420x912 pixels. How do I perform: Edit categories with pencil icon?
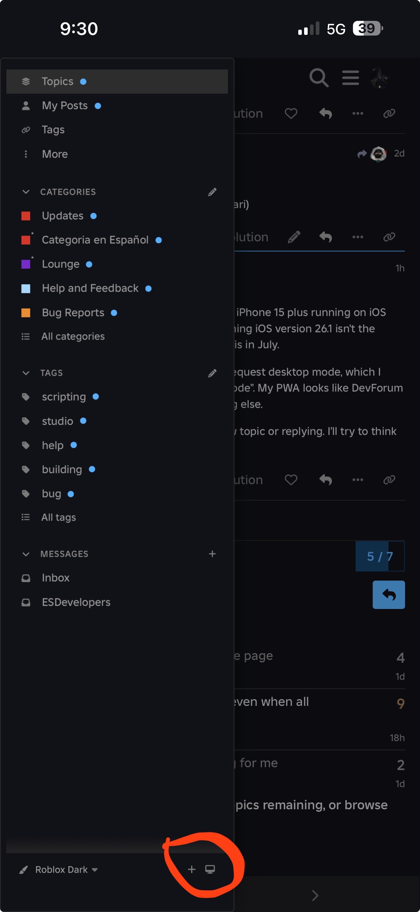click(212, 192)
